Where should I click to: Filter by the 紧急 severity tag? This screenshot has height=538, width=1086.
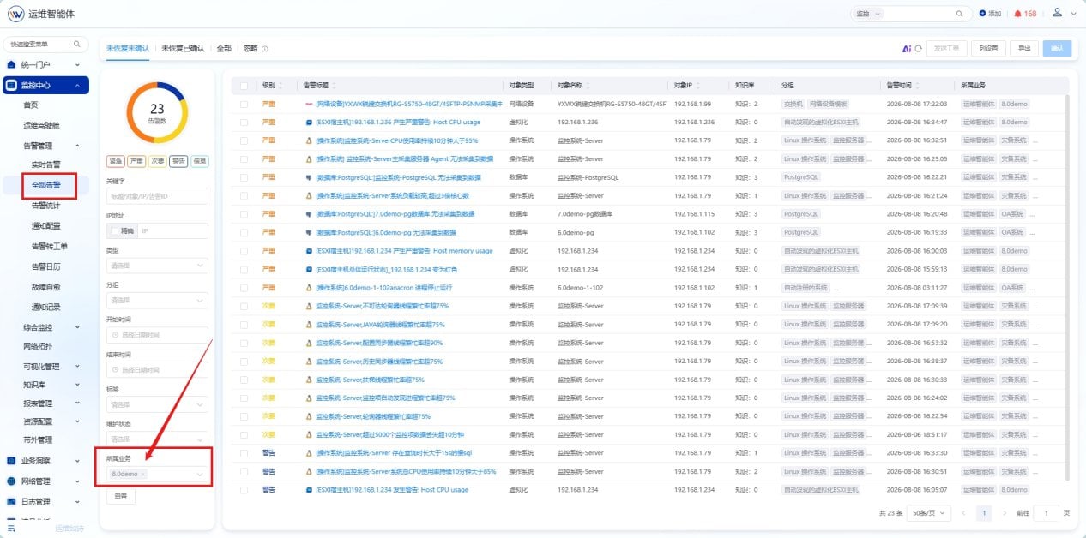[116, 161]
